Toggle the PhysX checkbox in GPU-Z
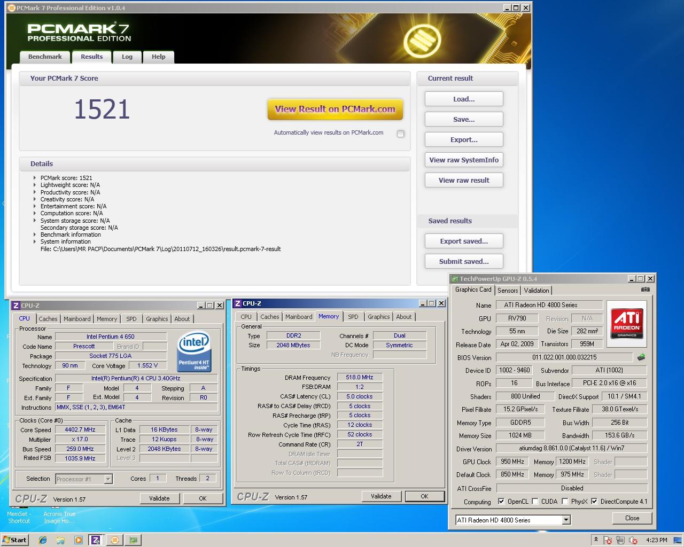684x547 pixels. [565, 502]
